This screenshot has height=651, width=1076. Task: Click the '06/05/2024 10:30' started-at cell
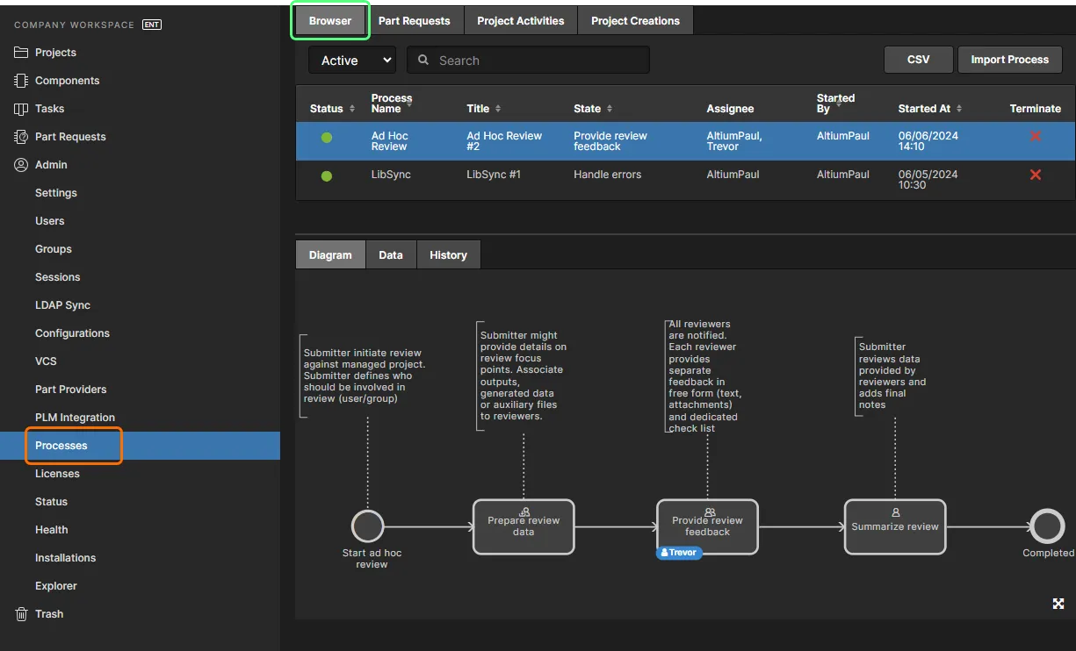tap(928, 180)
